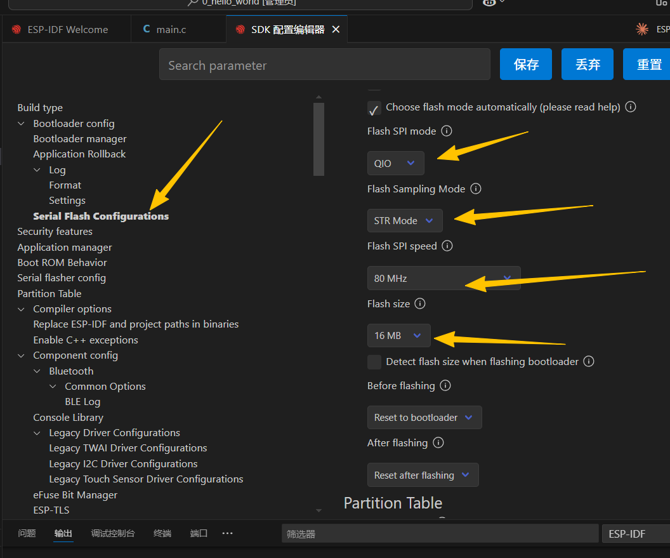Click the scroll-down arrow of the tree panel

pyautogui.click(x=319, y=510)
